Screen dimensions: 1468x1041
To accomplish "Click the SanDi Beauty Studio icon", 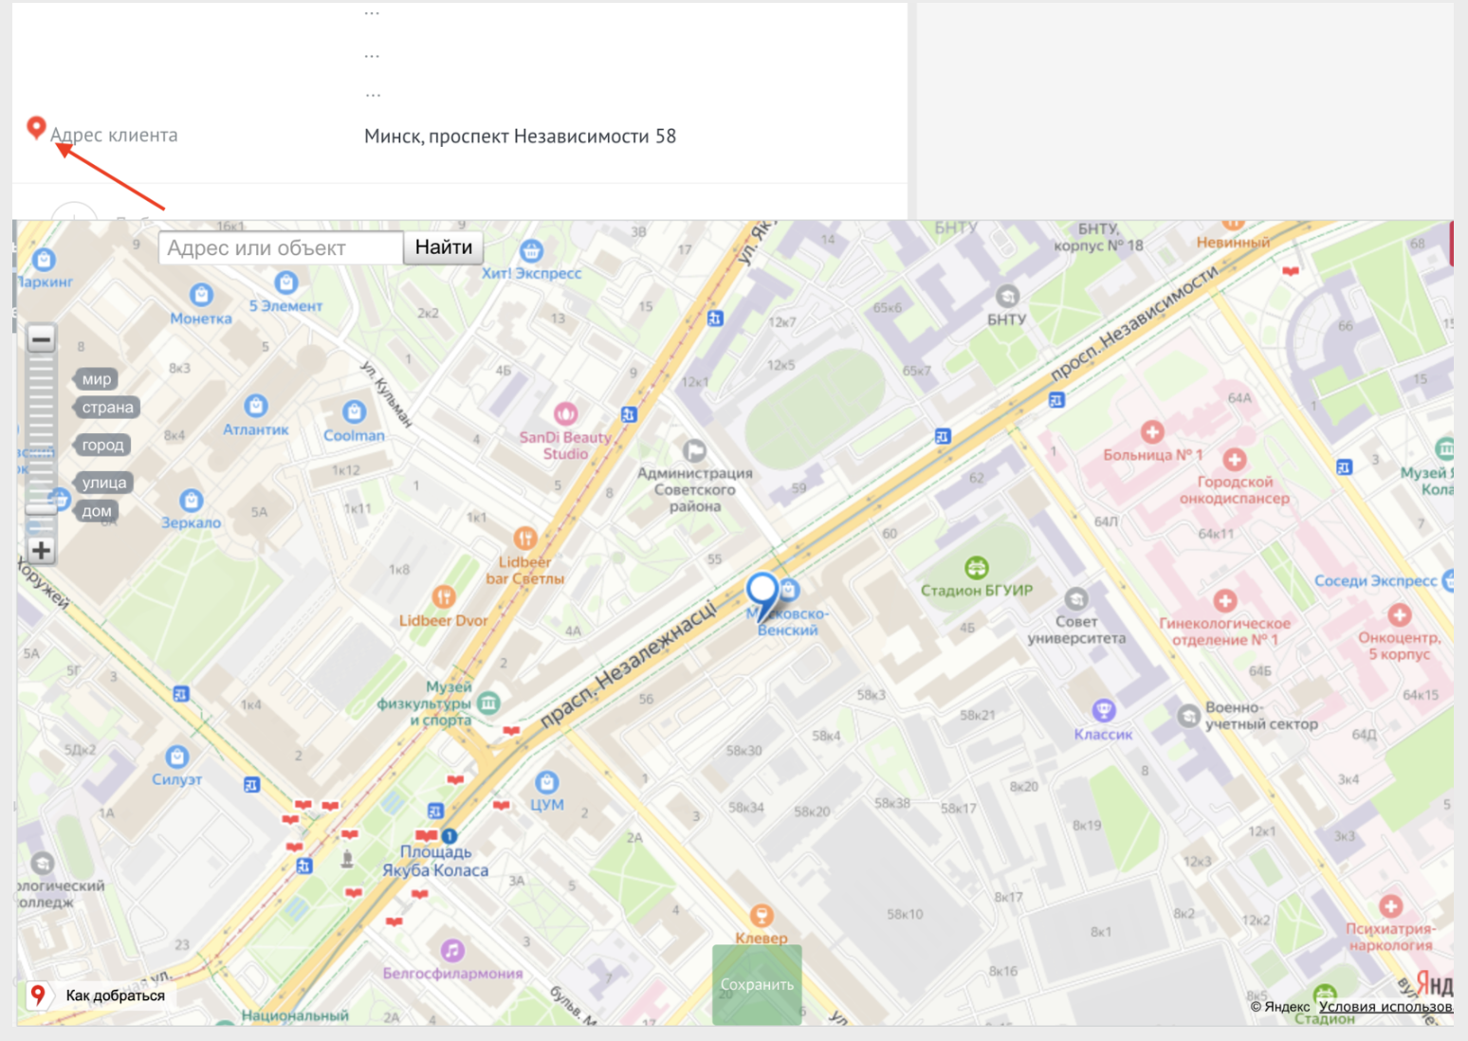I will (565, 413).
